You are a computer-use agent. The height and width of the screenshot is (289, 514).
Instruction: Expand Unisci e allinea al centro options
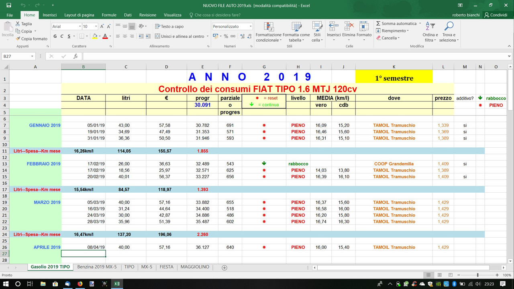click(207, 36)
